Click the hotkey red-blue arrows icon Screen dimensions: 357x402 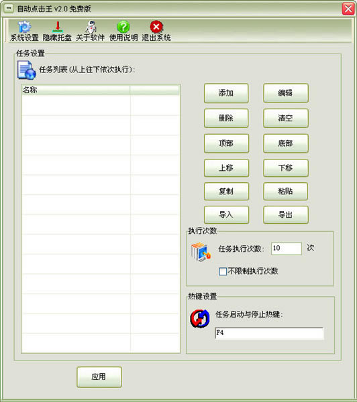coord(200,318)
